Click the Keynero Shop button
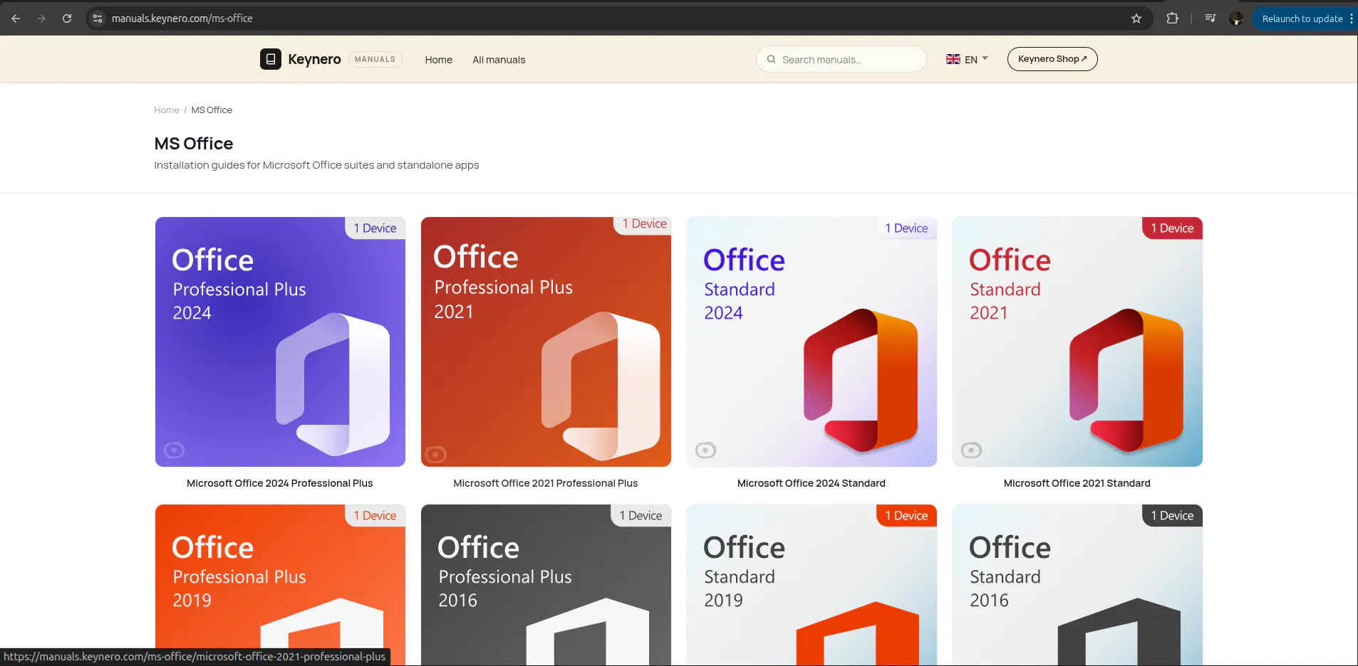Image resolution: width=1358 pixels, height=666 pixels. tap(1052, 59)
